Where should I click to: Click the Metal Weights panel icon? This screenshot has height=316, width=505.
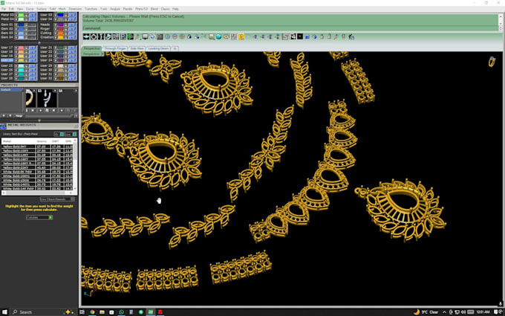pyautogui.click(x=3, y=126)
